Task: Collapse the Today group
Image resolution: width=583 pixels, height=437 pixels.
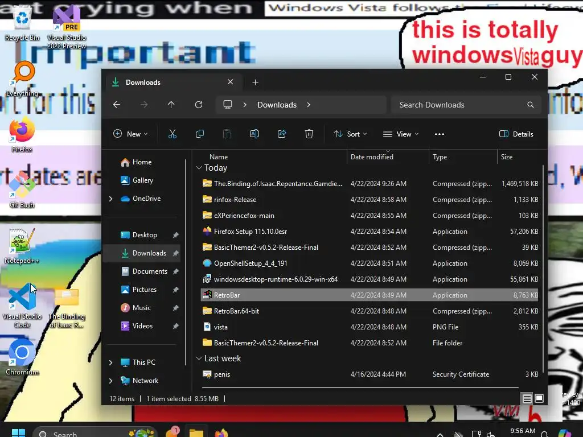Action: coord(199,168)
